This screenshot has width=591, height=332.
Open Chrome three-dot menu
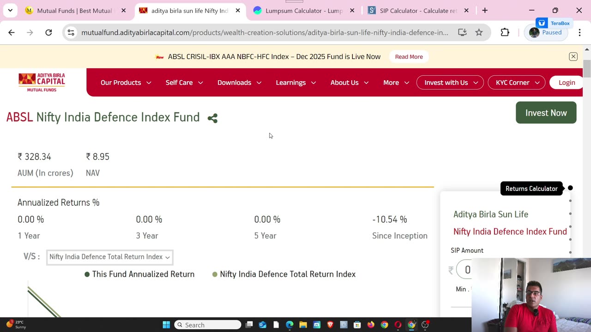tap(579, 32)
